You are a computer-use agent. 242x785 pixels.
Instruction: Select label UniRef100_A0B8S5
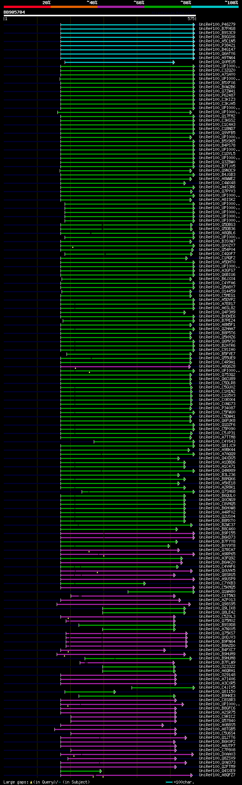pos(217,725)
